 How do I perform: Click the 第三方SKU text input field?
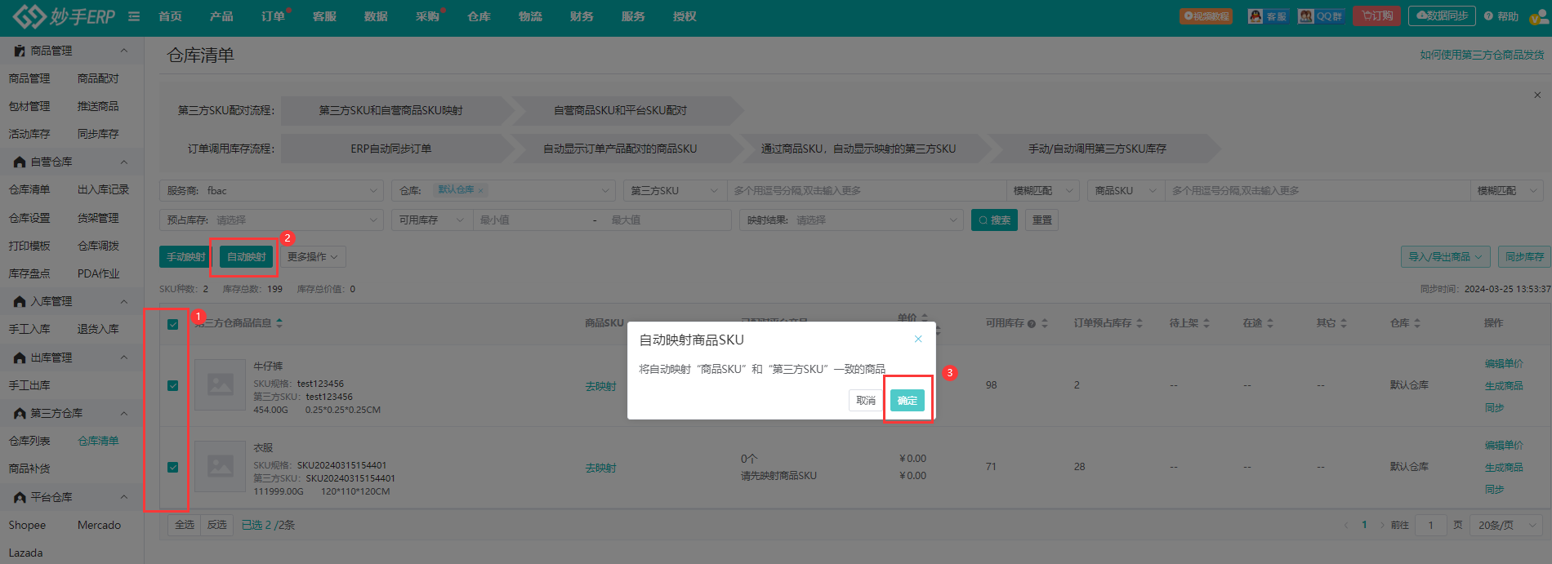(x=866, y=190)
